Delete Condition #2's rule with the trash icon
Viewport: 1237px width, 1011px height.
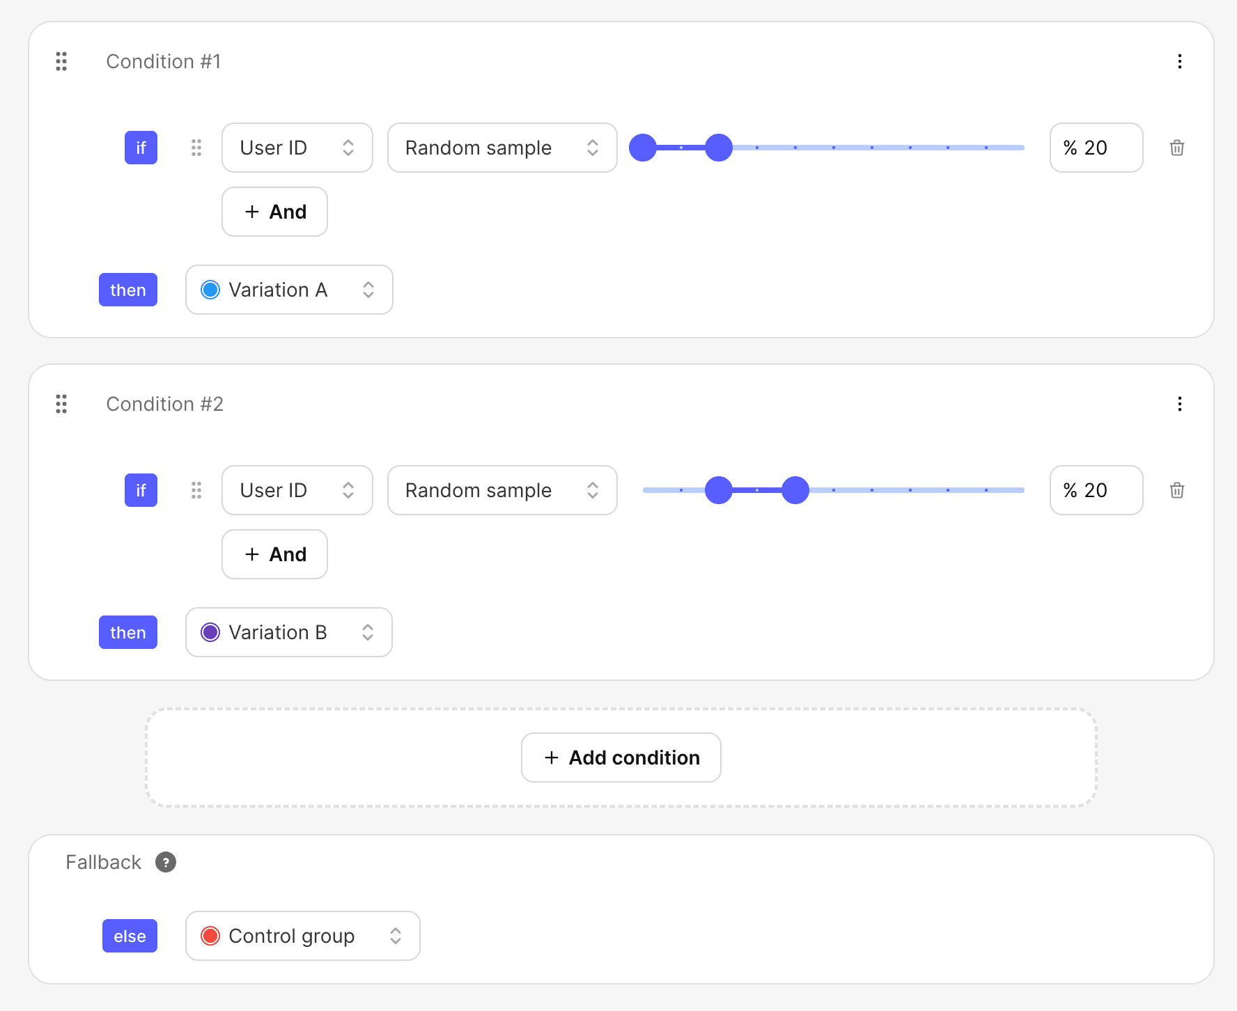tap(1177, 490)
